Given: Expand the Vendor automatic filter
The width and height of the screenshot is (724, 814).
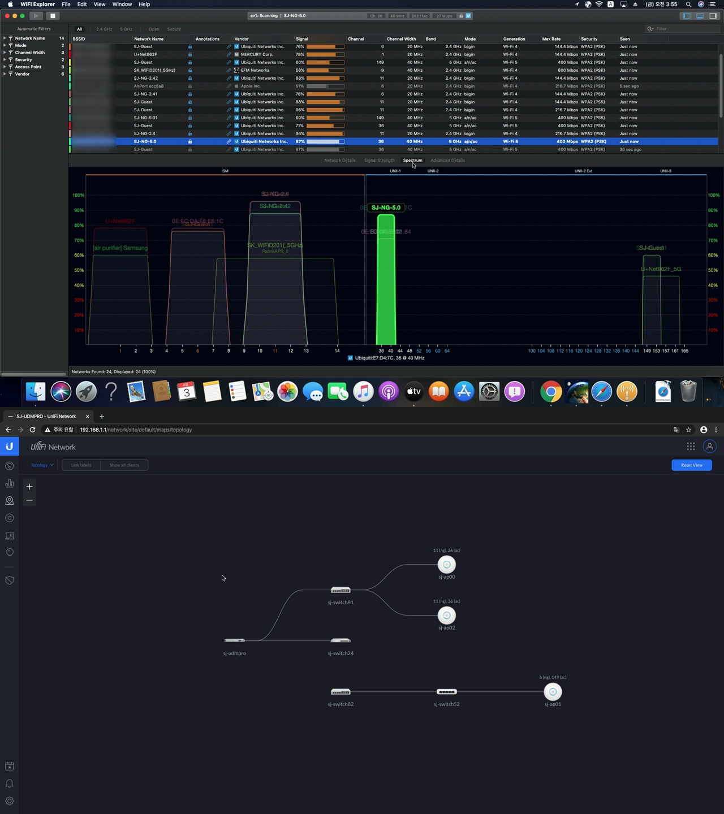Looking at the screenshot, I should click(5, 74).
